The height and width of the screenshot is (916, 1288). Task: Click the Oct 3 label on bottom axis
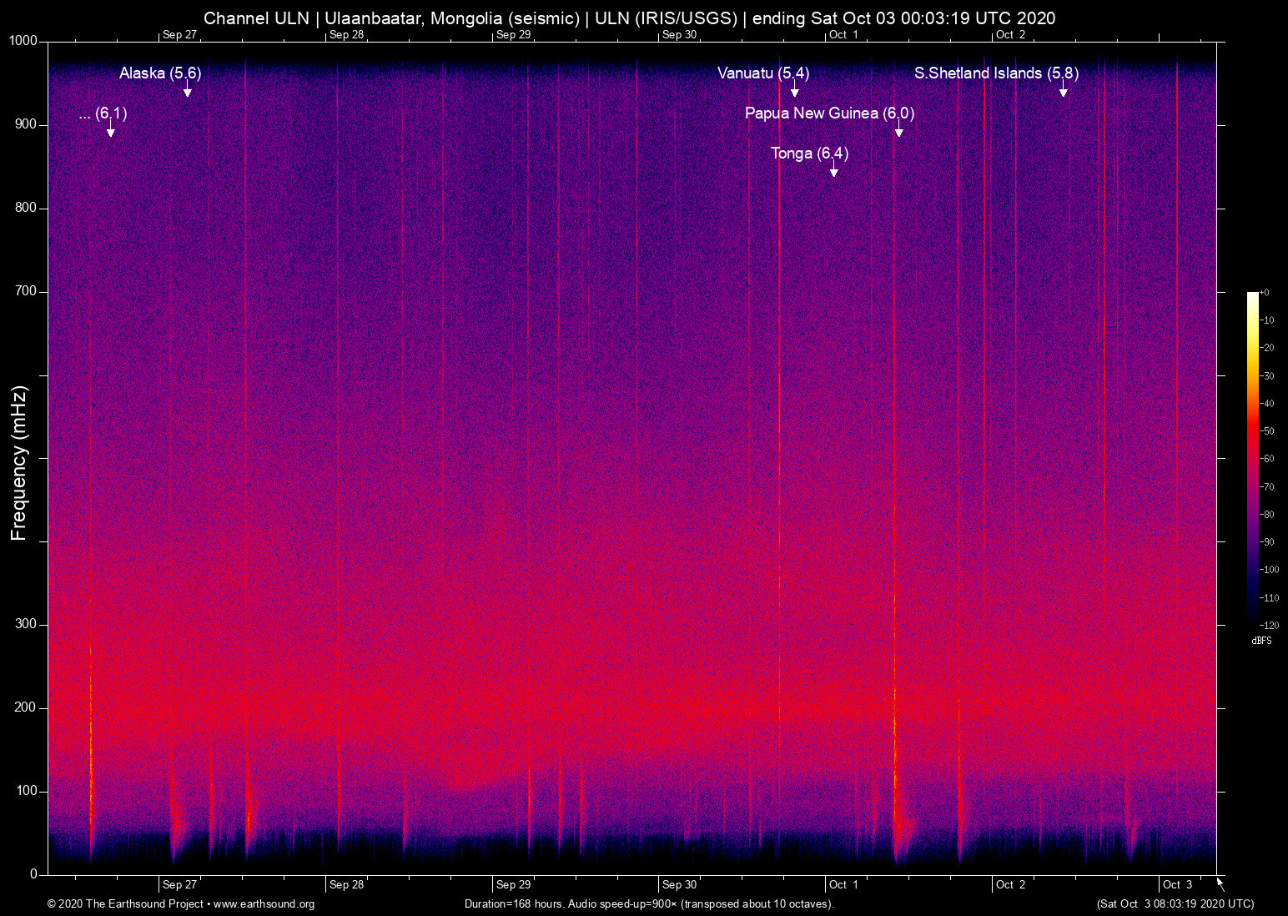tap(1177, 884)
